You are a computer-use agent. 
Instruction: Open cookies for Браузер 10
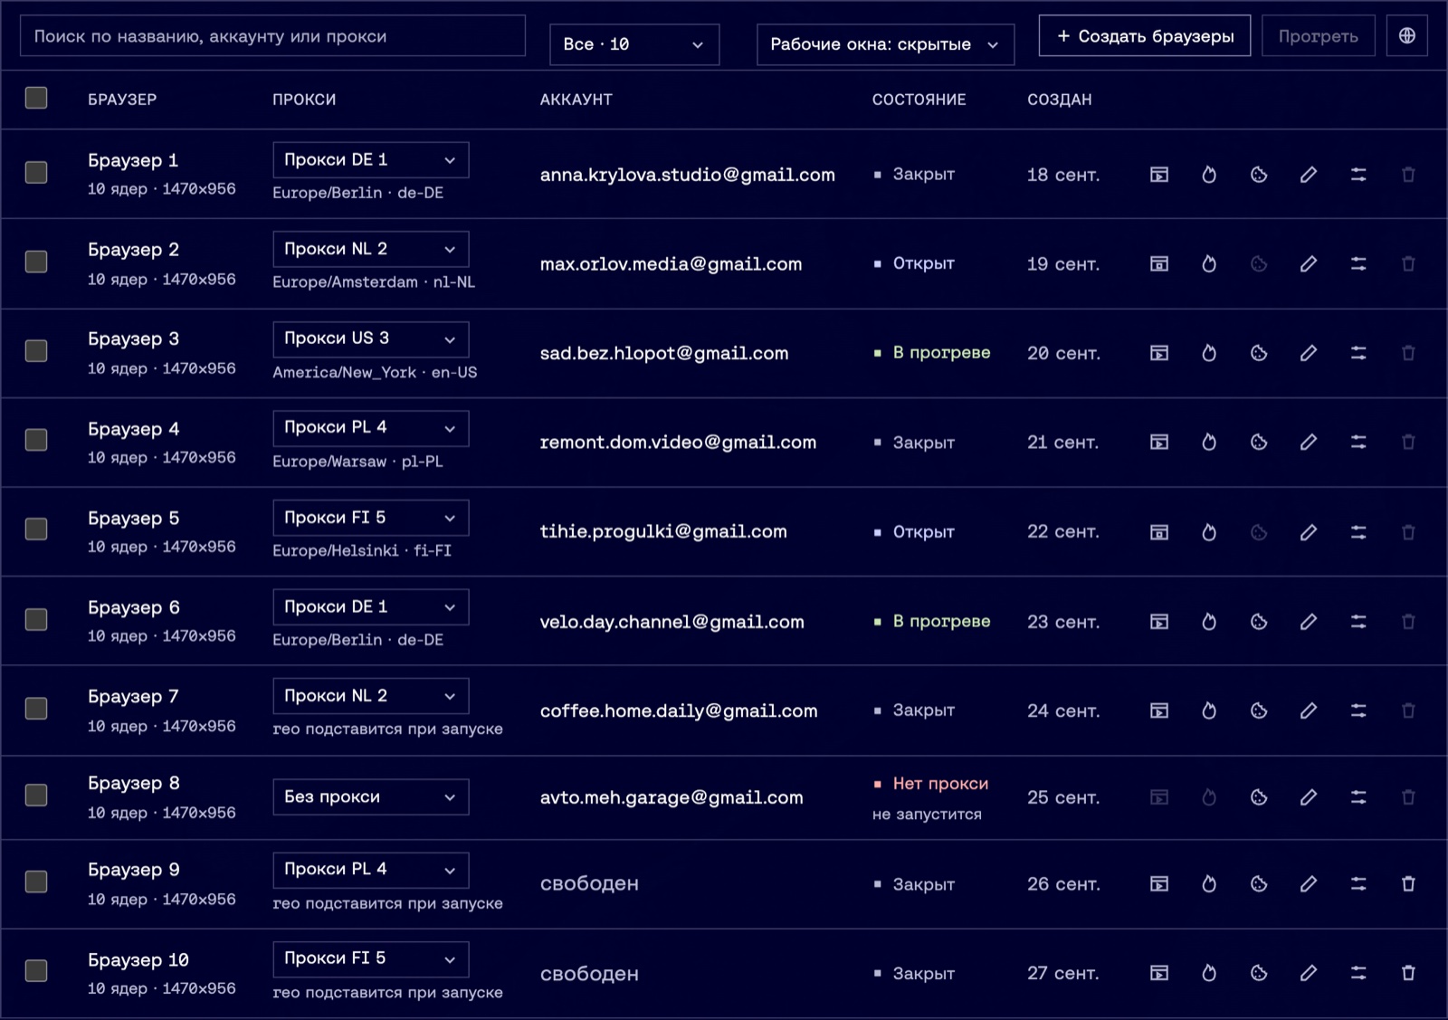(x=1259, y=973)
